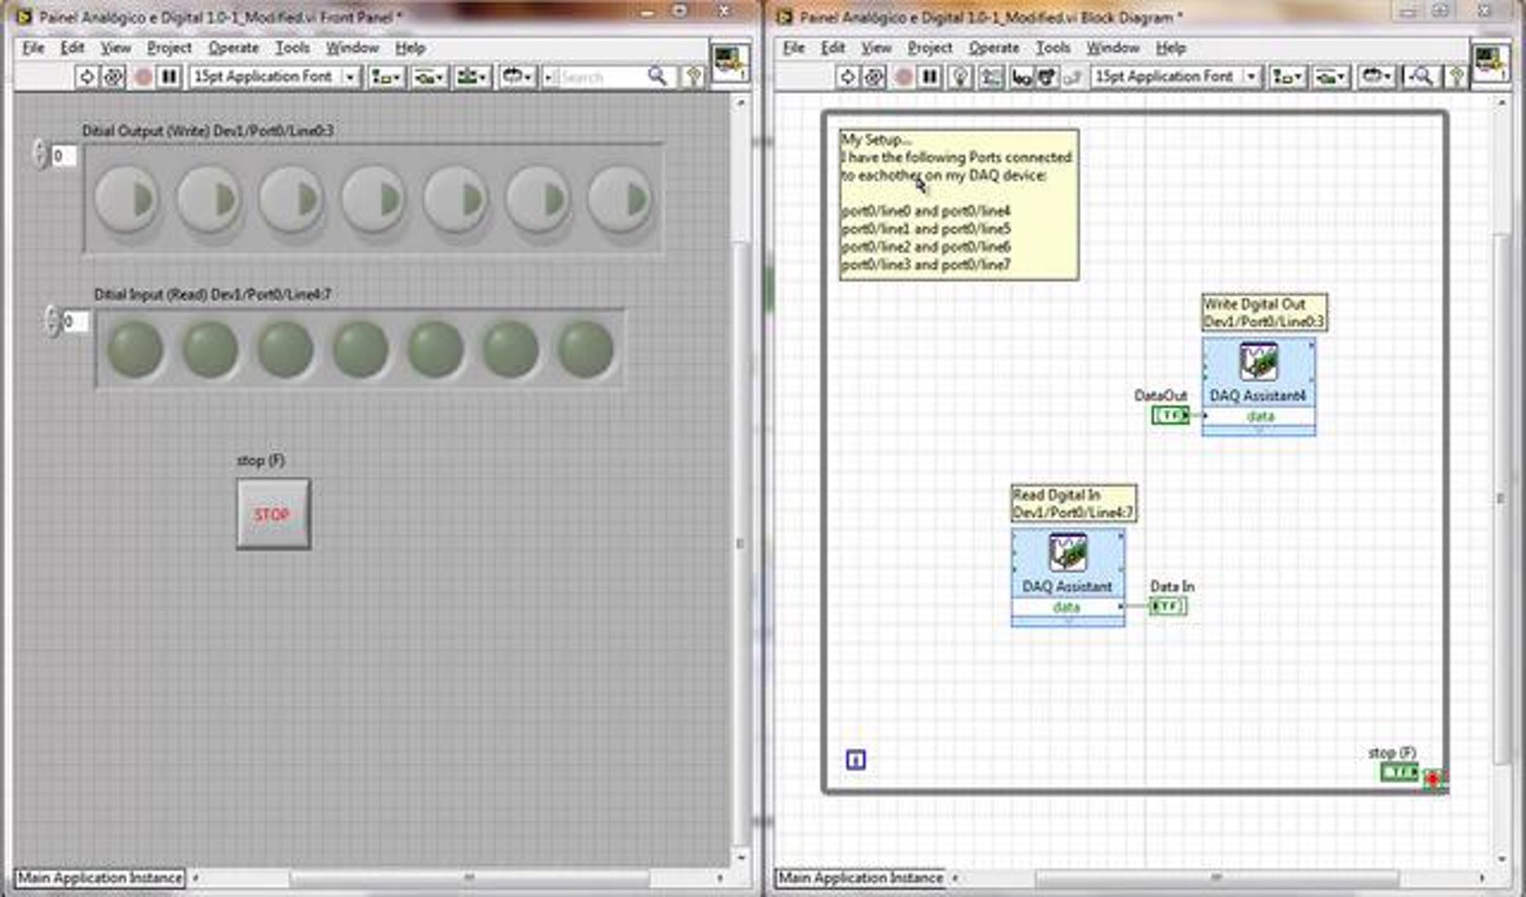The width and height of the screenshot is (1526, 897).
Task: Open Reorder dropdown on Front Panel toolbar
Action: point(517,77)
